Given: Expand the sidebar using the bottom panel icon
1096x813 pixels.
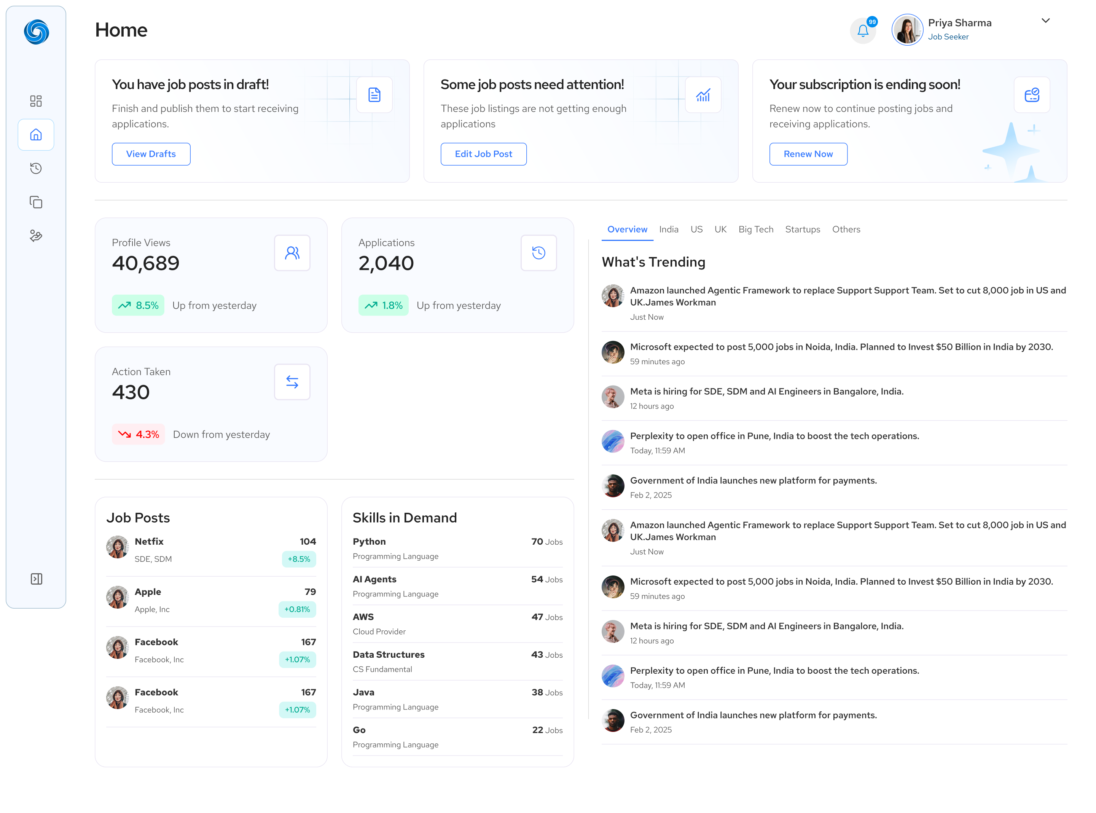Looking at the screenshot, I should [36, 579].
